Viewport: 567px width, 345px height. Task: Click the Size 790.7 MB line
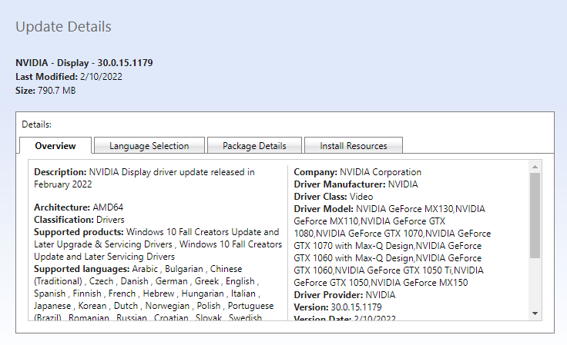click(x=45, y=91)
